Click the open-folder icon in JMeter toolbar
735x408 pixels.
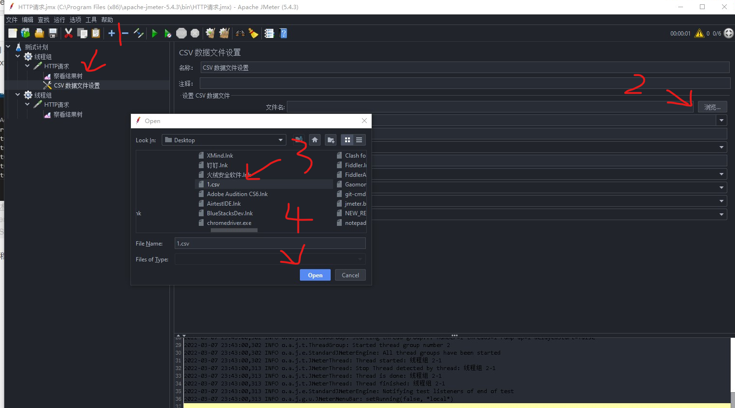[x=39, y=33]
